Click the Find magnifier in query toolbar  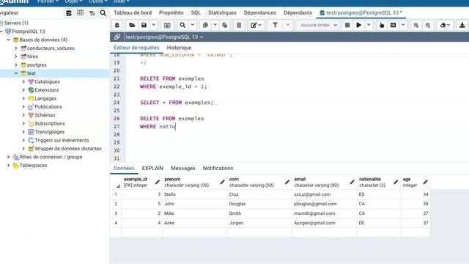[182, 25]
